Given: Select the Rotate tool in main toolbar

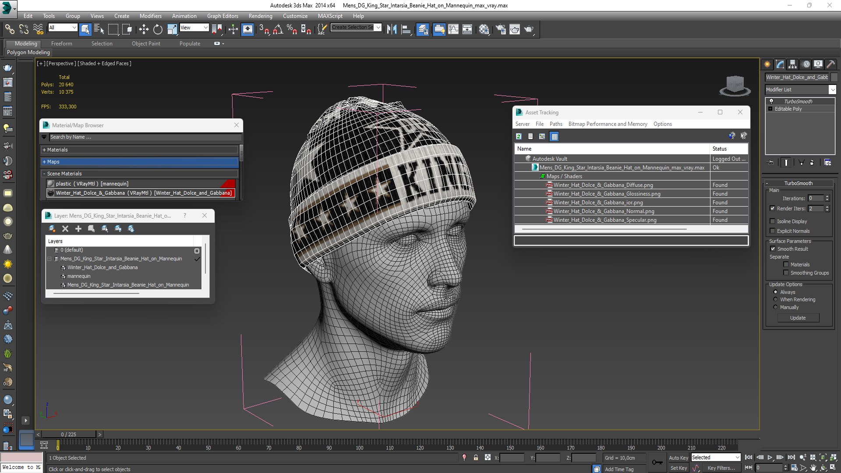Looking at the screenshot, I should click(158, 29).
